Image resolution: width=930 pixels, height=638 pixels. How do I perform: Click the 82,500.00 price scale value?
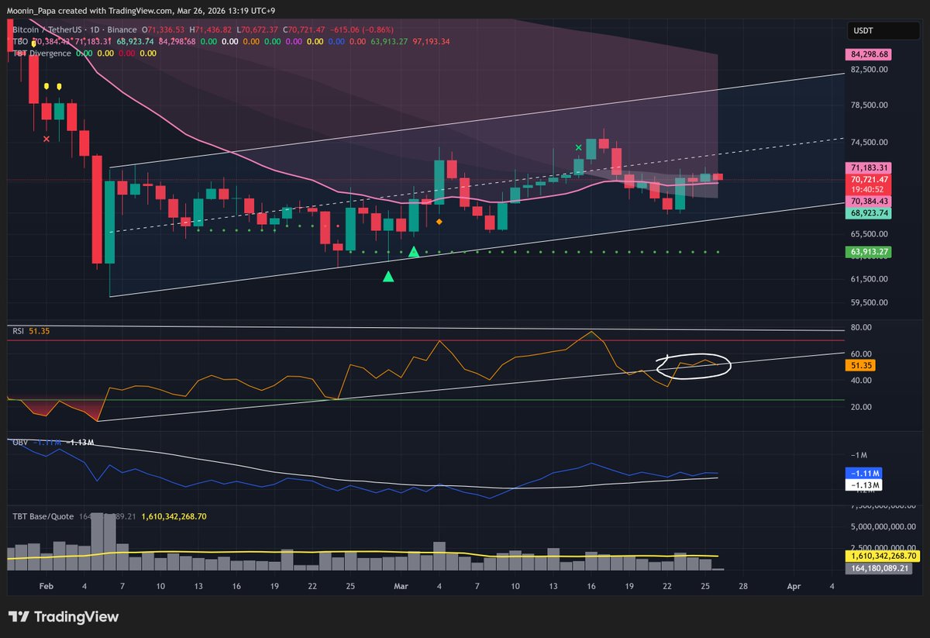coord(870,69)
